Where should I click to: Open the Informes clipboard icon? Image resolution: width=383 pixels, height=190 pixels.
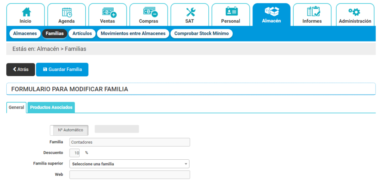click(x=312, y=12)
